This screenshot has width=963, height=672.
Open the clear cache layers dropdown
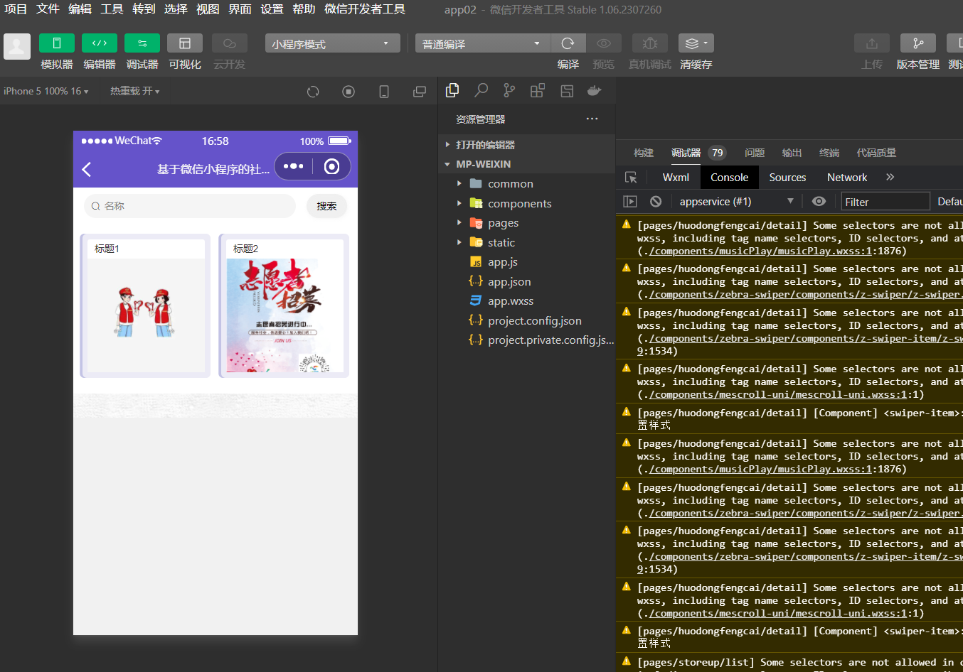pyautogui.click(x=696, y=43)
